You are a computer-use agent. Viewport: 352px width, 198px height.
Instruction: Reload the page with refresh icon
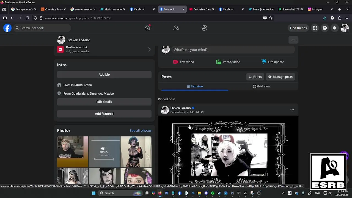tap(27, 18)
